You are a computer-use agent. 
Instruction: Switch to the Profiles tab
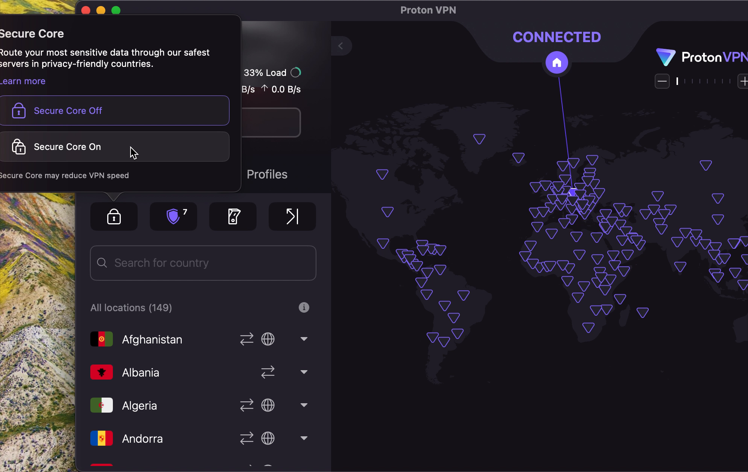point(267,174)
